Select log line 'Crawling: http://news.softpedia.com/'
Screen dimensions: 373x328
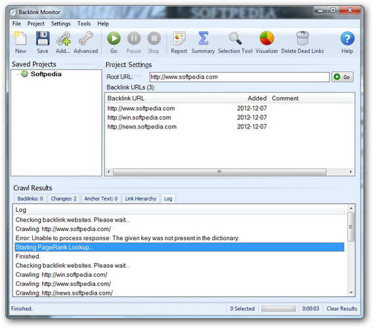point(179,293)
